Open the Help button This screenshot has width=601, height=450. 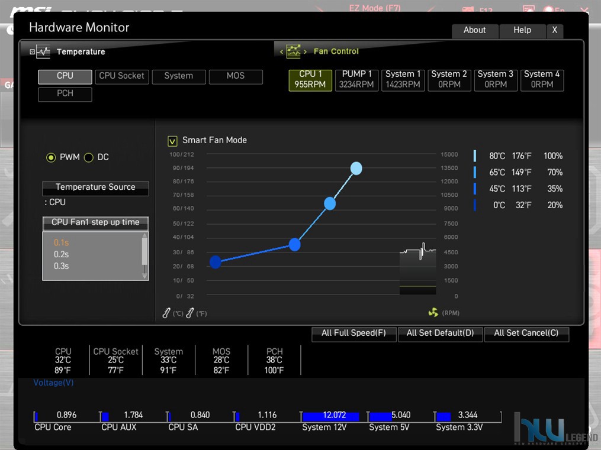point(522,31)
